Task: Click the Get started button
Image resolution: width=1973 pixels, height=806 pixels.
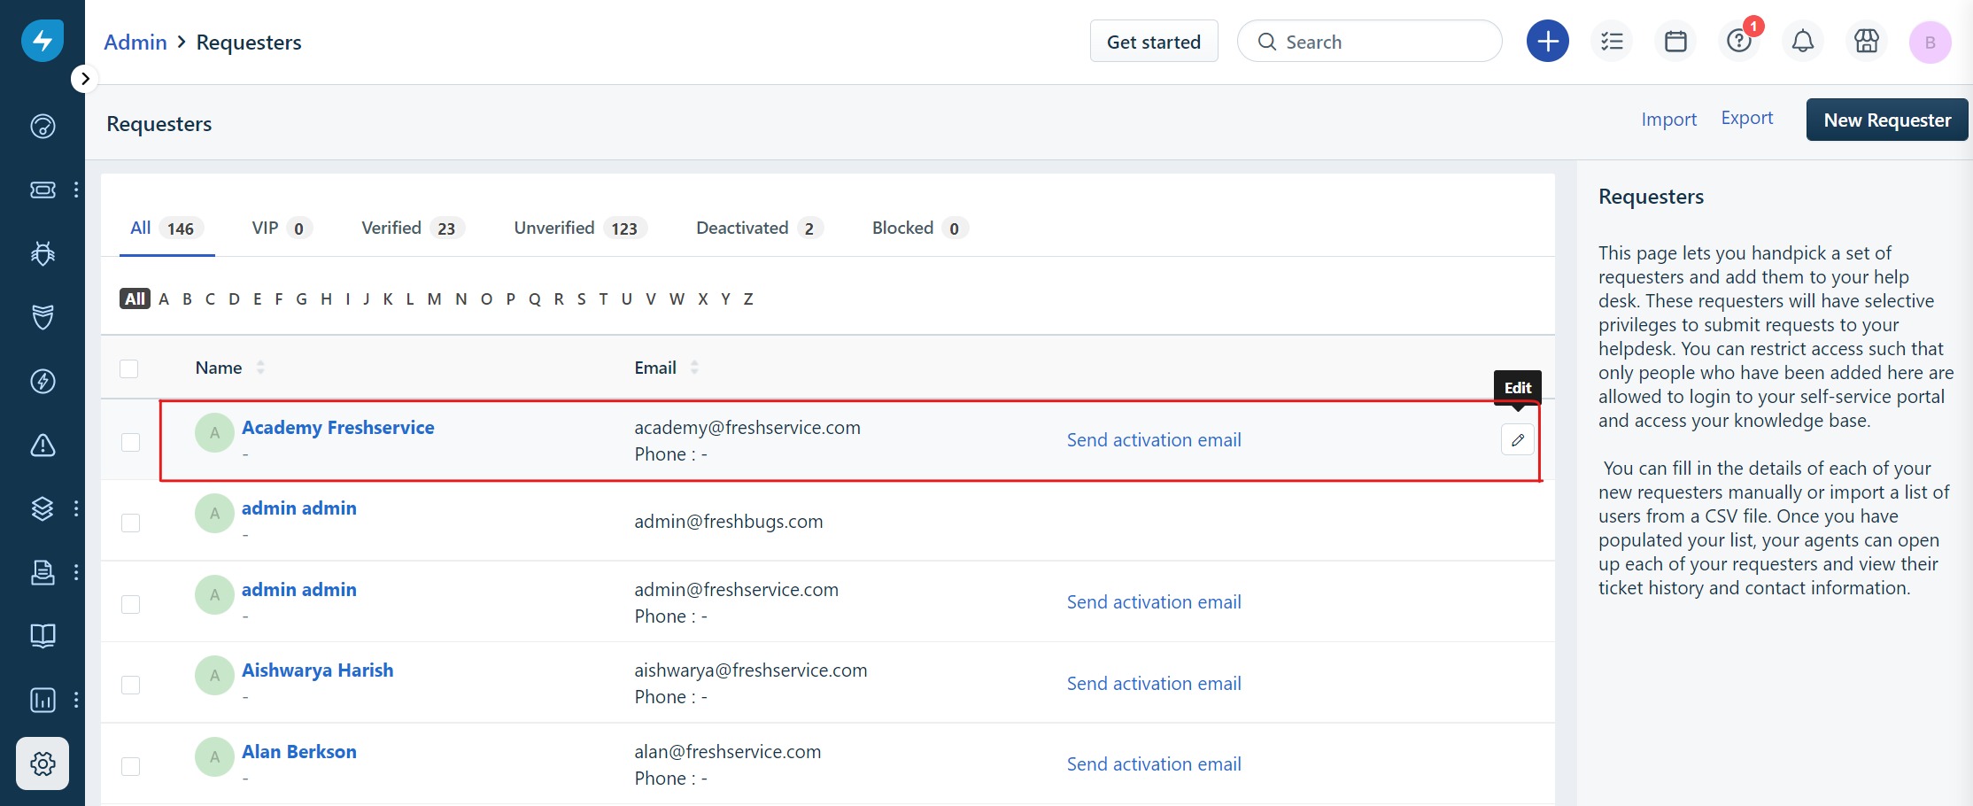Action: [1154, 42]
